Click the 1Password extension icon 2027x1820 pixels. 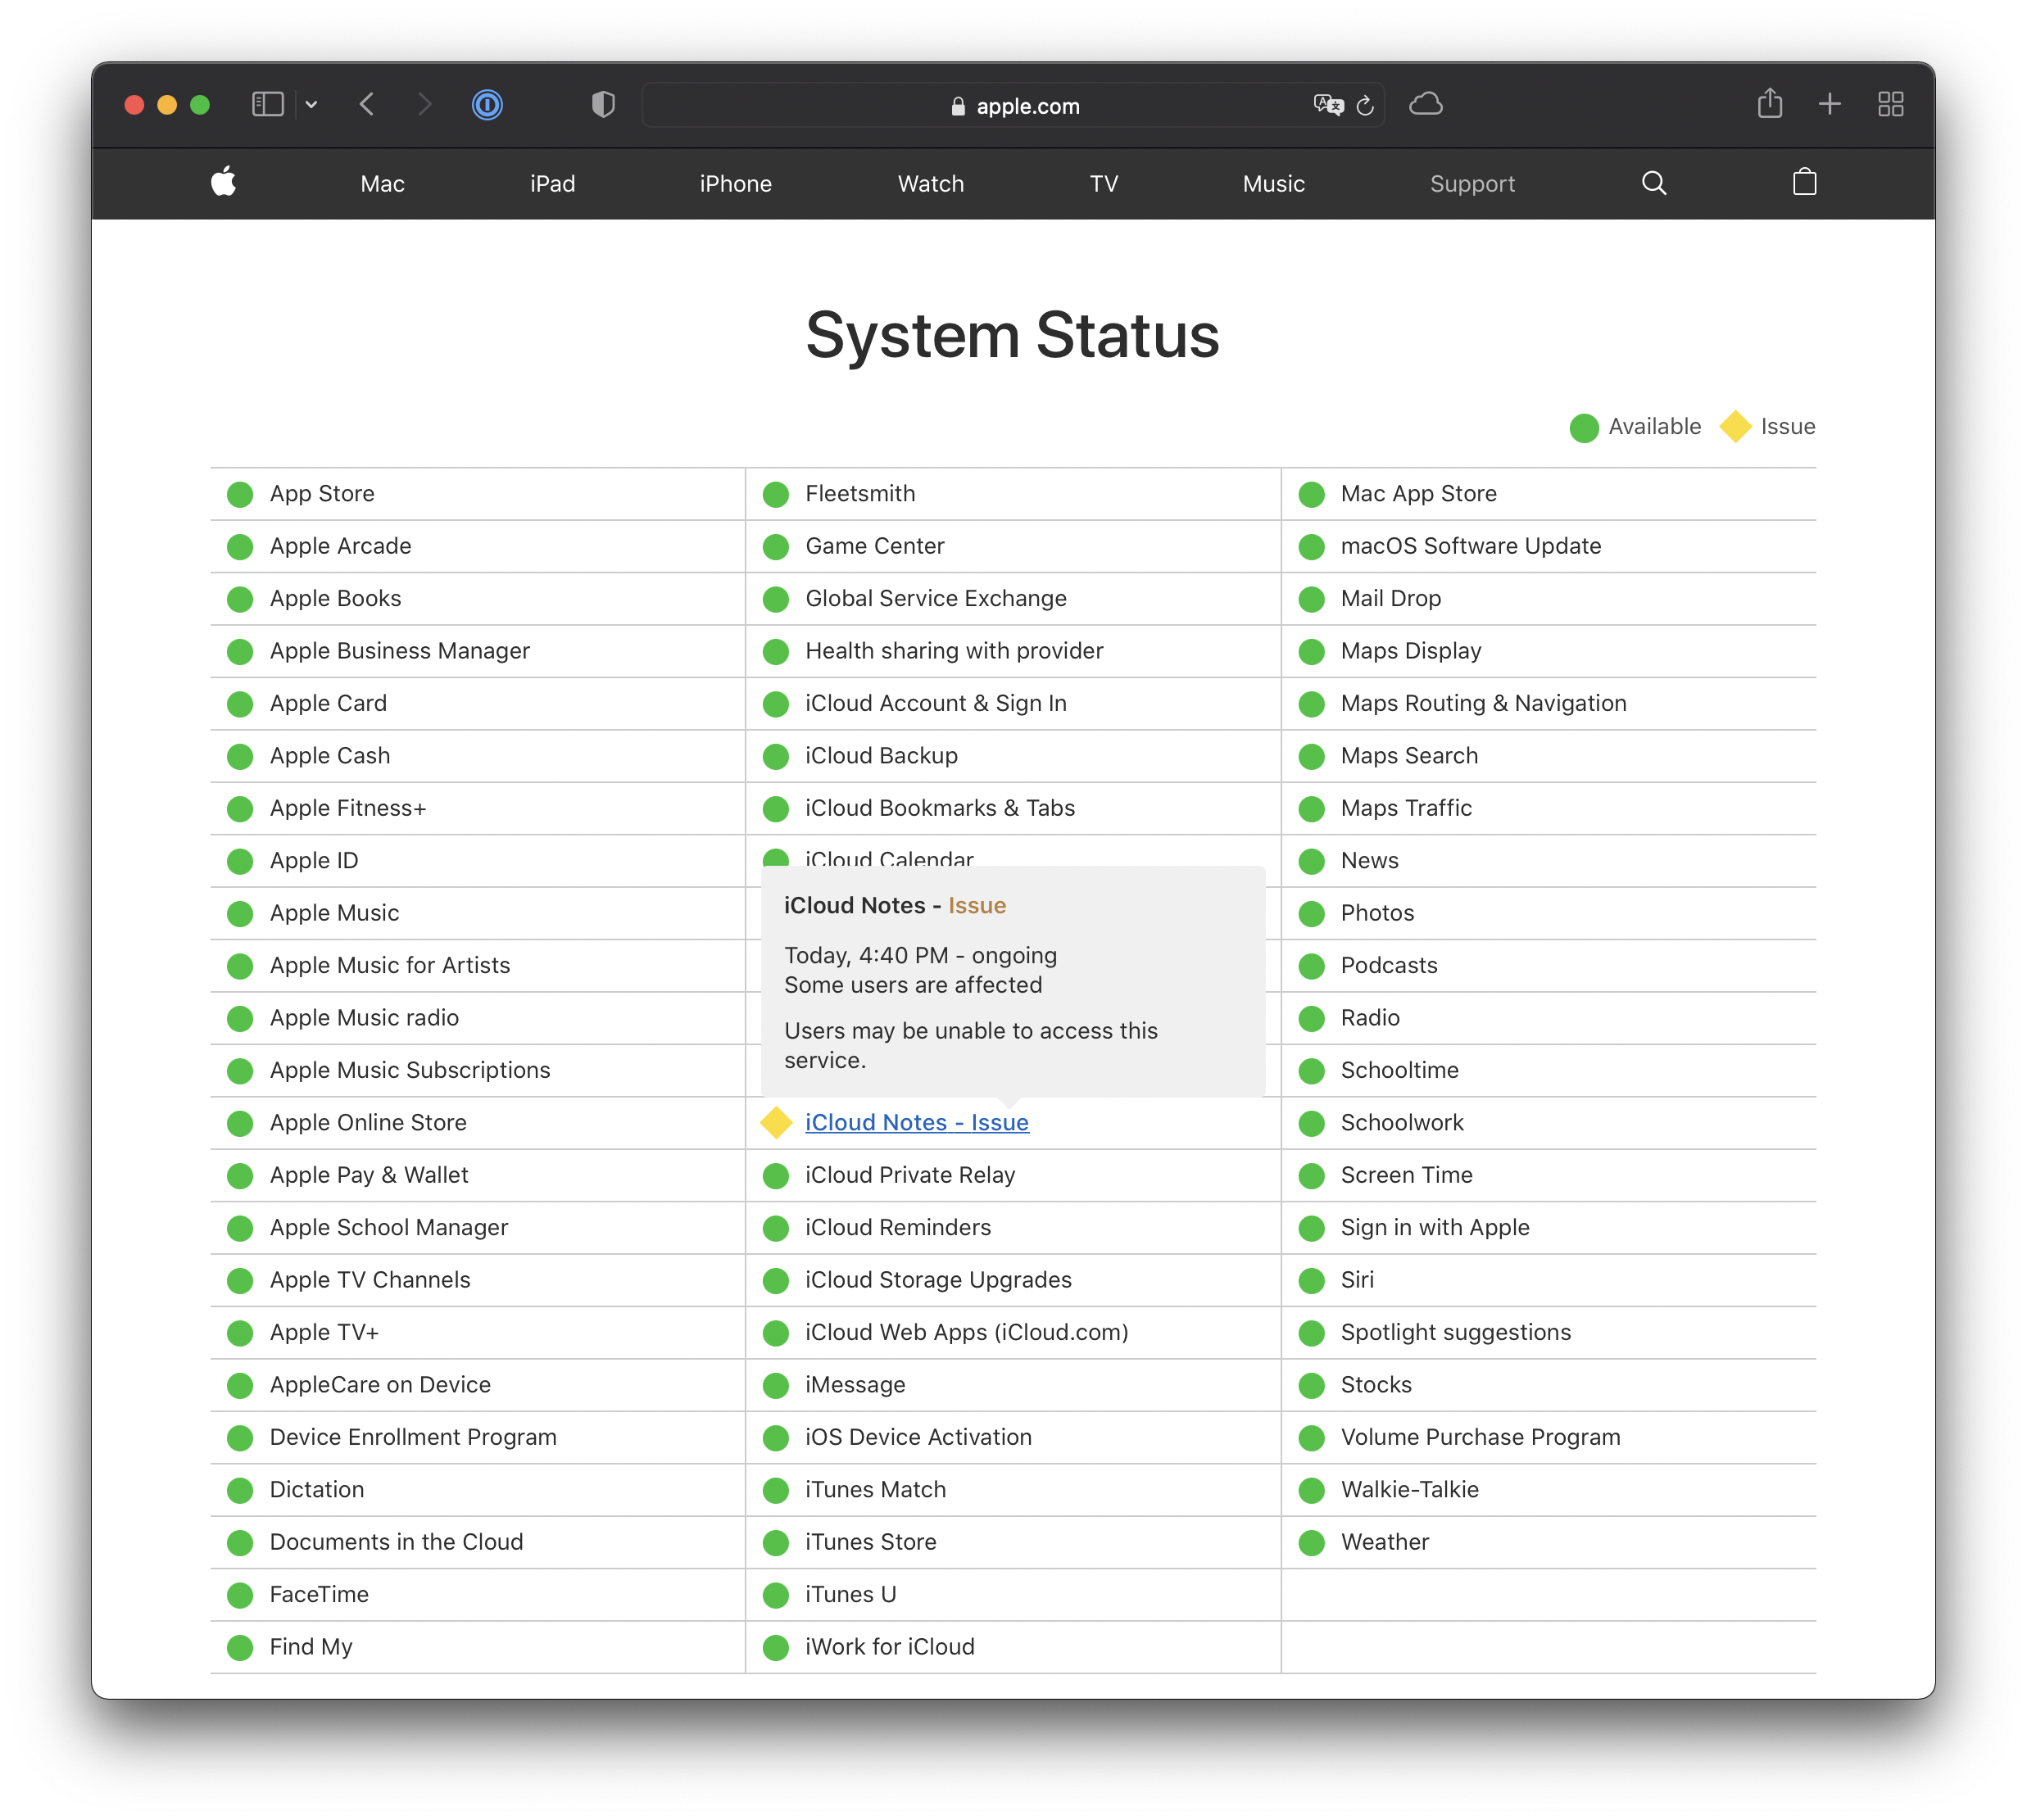(487, 105)
